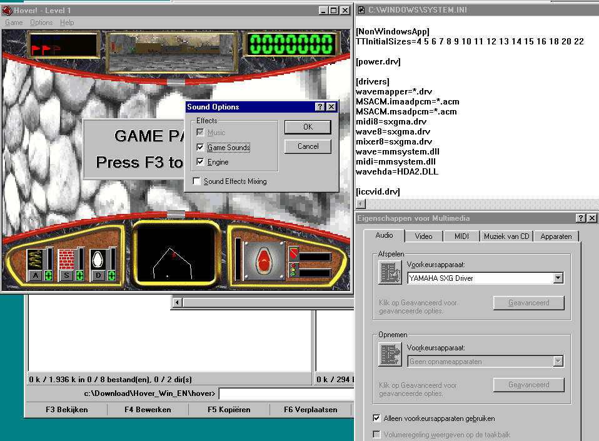The height and width of the screenshot is (441, 599).
Task: Click the Afspelen playback device icon
Action: point(390,273)
